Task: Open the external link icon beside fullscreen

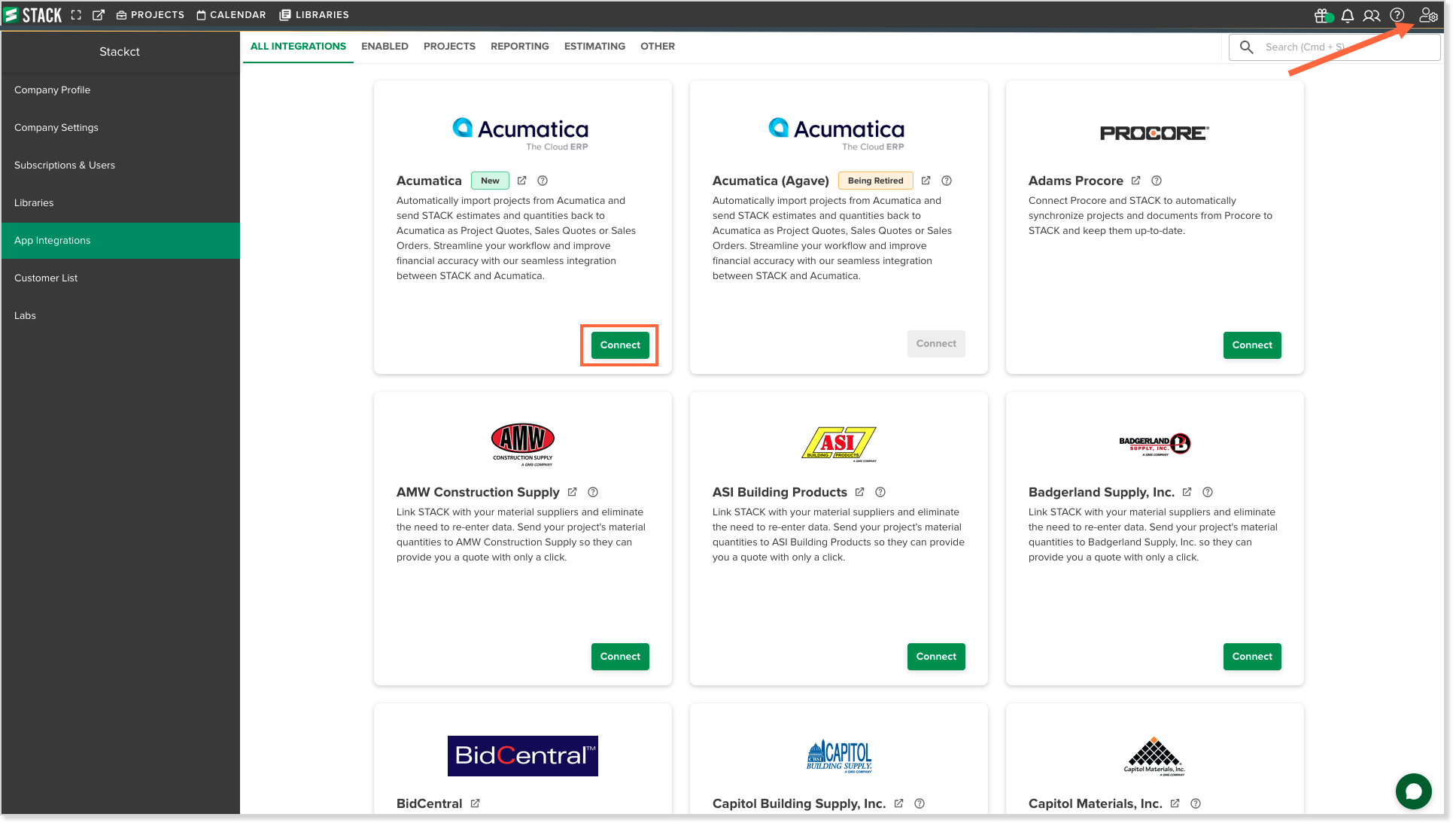Action: [99, 15]
